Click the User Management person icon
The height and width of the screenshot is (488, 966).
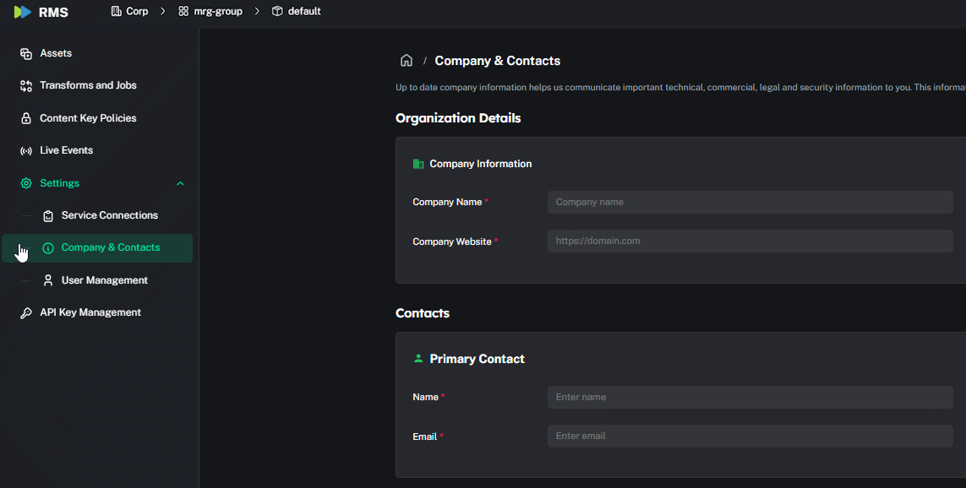click(48, 280)
